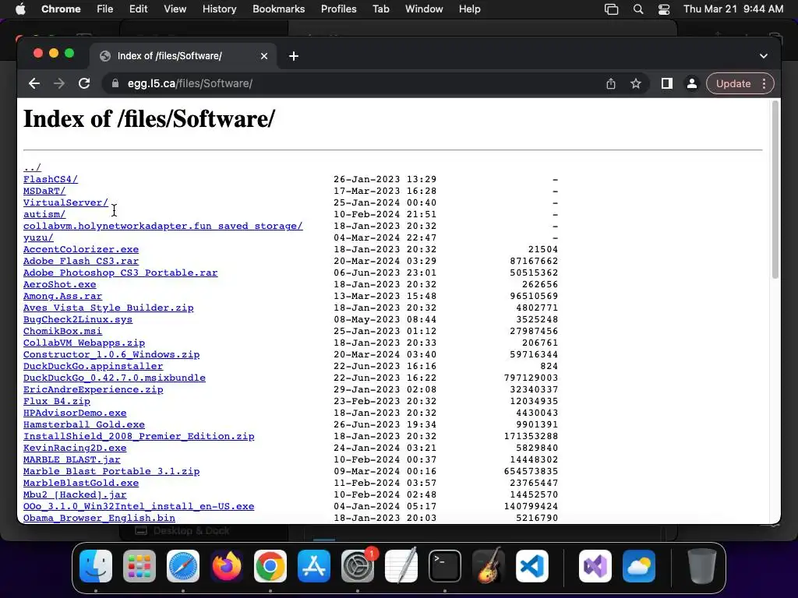Click the lock icon in address bar

[115, 83]
